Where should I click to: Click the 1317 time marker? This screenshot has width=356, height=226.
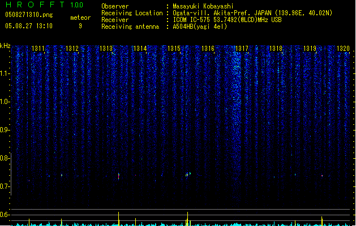(242, 49)
